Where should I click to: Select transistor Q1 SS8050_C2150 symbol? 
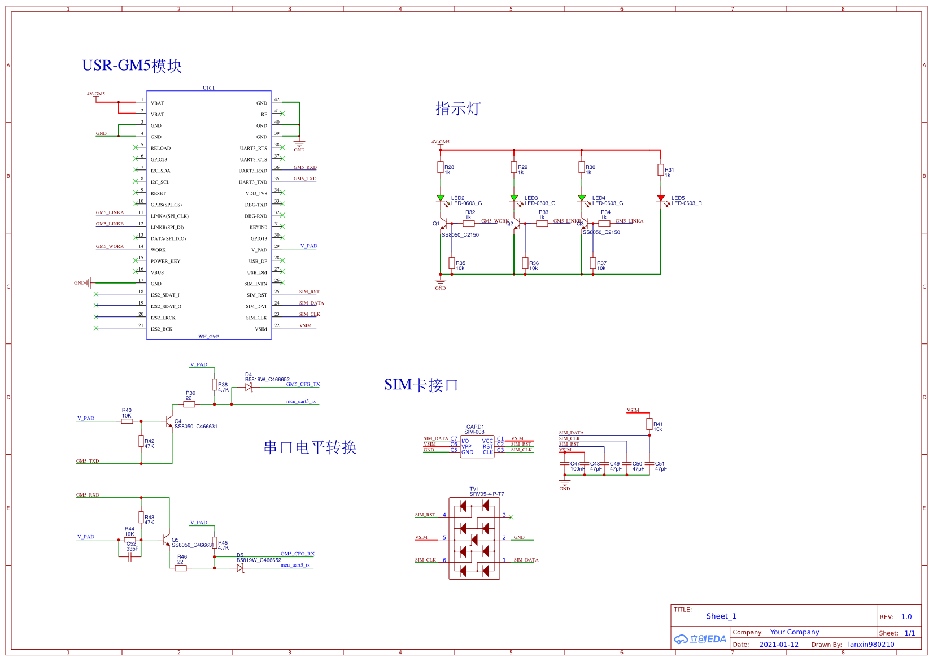[445, 224]
